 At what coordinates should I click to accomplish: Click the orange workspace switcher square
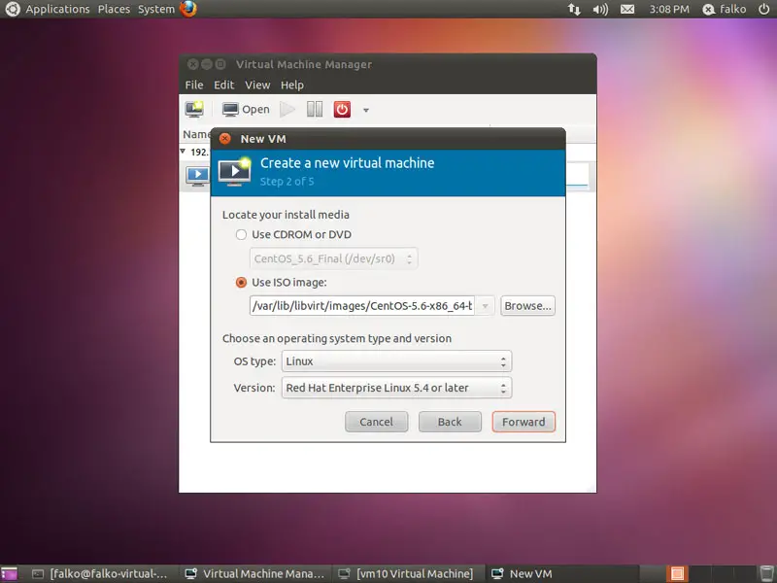click(677, 573)
